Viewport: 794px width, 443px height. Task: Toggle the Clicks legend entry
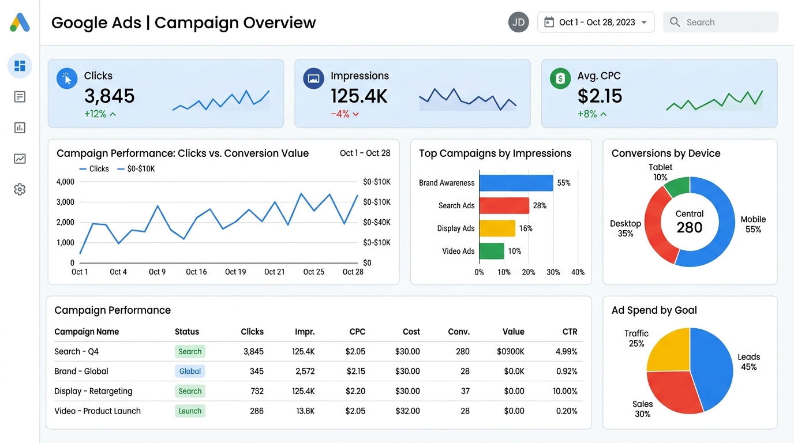pos(93,169)
